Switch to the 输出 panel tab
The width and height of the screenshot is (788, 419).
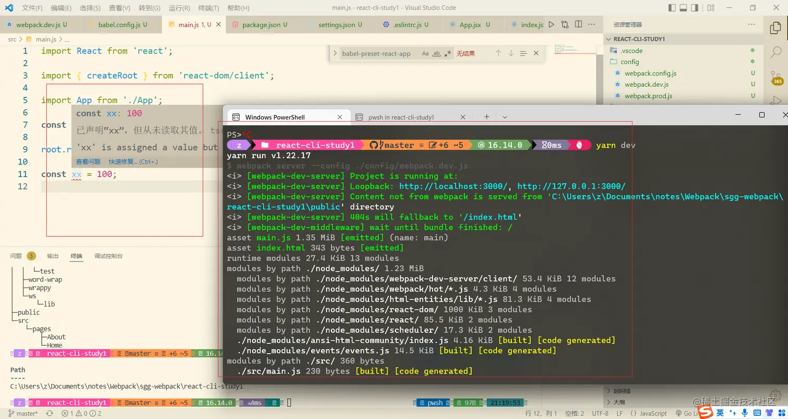pos(53,256)
